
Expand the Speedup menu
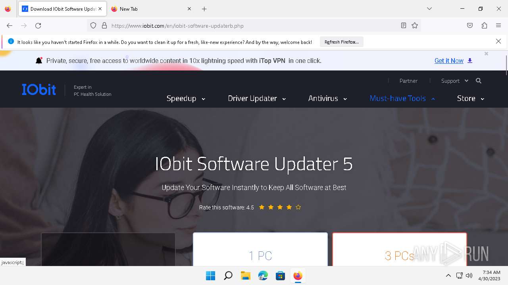(x=186, y=99)
